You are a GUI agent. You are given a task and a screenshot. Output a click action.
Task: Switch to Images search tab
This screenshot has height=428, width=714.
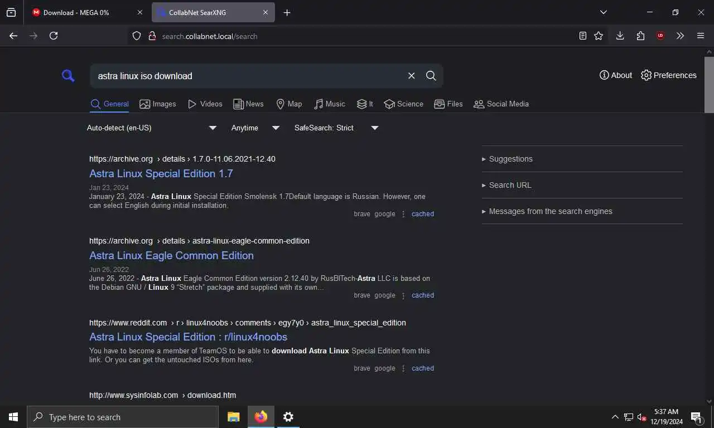pos(158,104)
